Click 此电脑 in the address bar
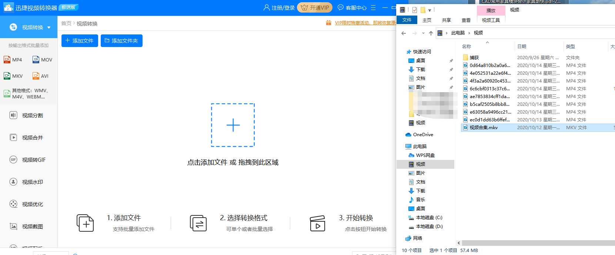Image resolution: width=615 pixels, height=255 pixels. (458, 33)
